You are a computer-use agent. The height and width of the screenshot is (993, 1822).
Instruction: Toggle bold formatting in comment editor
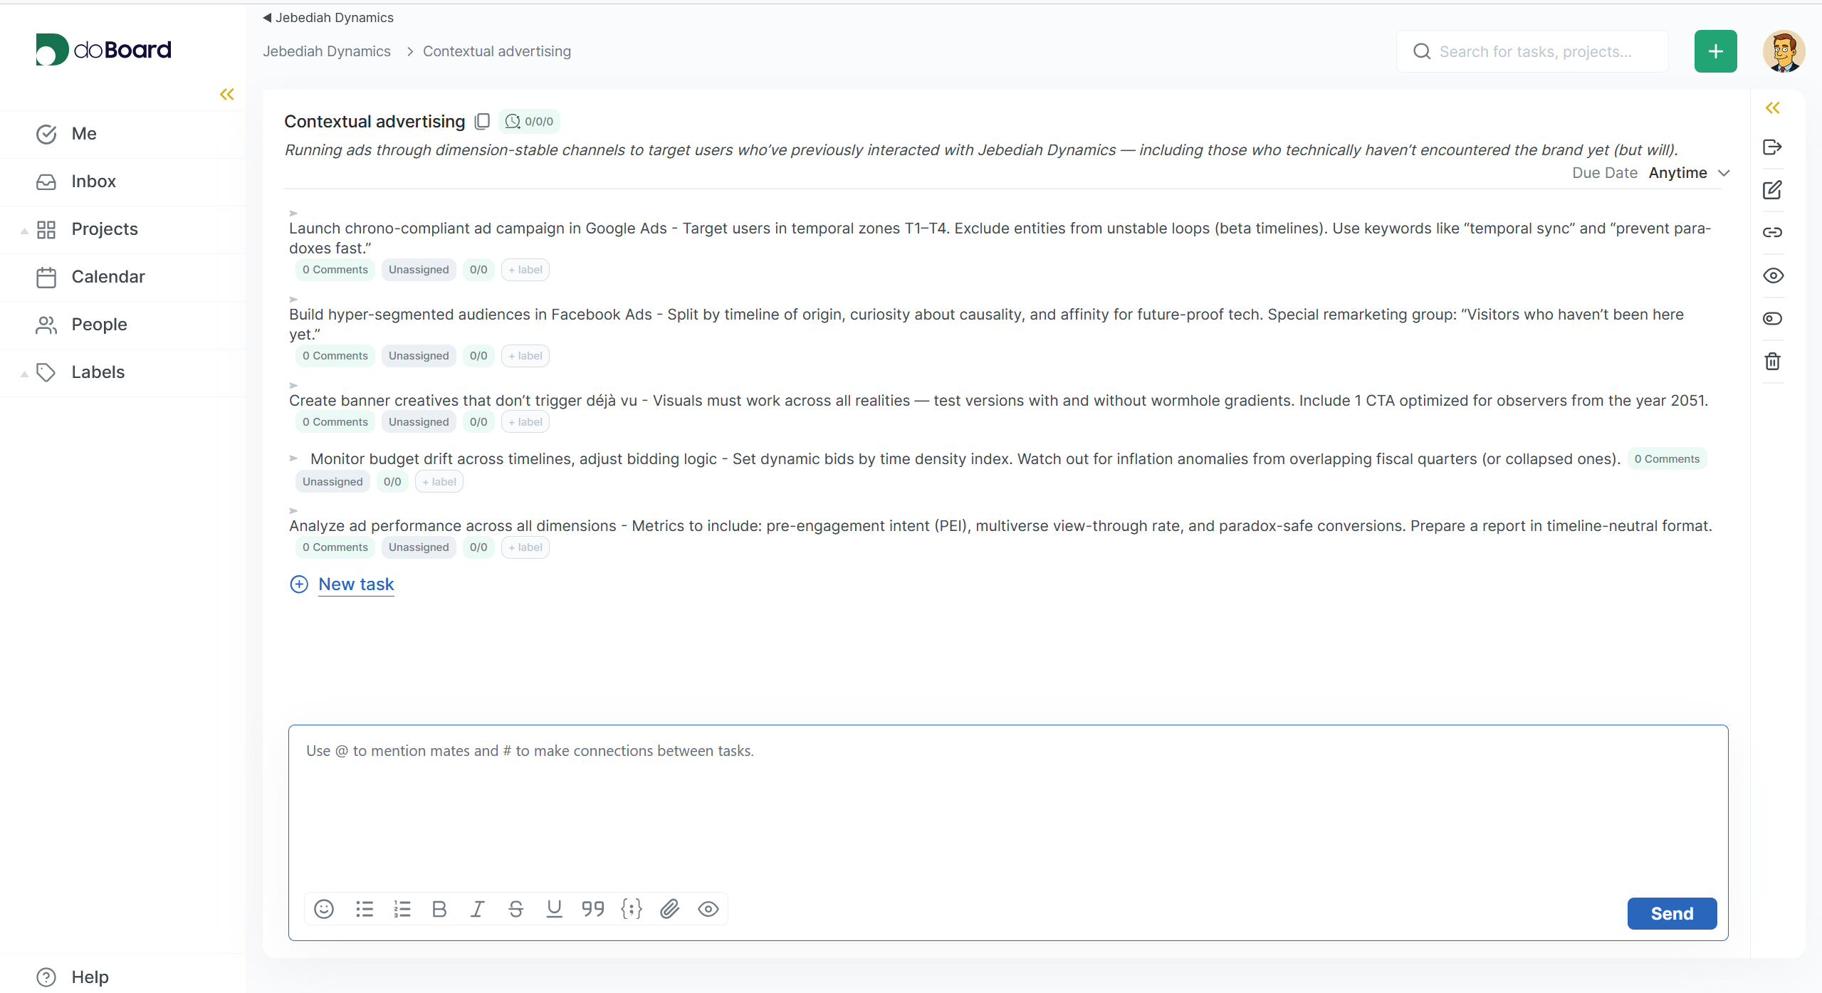[x=439, y=909]
